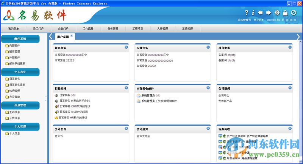Viewport: 303px width, 164px height.
Task: Expand the 公司公告 panel plus icon
Action: pyautogui.click(x=126, y=128)
